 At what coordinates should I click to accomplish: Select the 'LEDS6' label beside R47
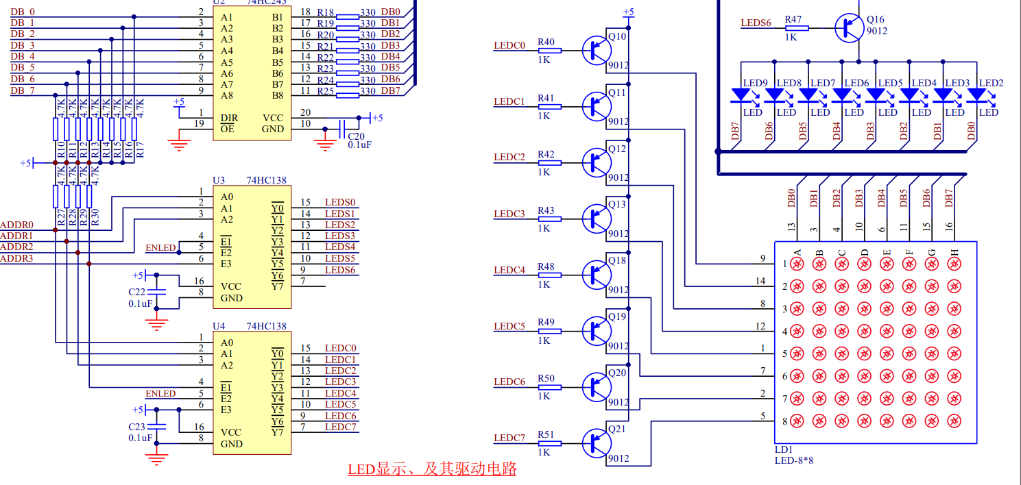756,23
